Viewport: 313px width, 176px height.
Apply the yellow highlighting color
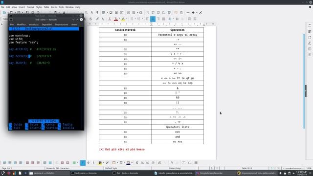(x=123, y=19)
